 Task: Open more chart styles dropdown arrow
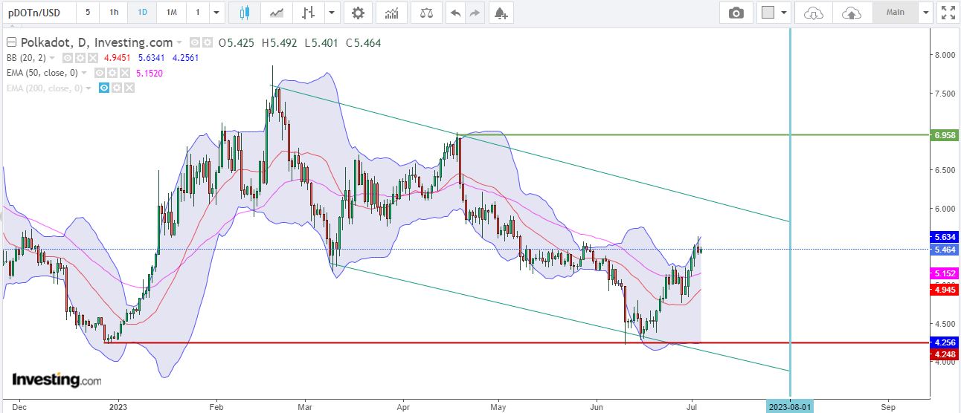[x=330, y=13]
